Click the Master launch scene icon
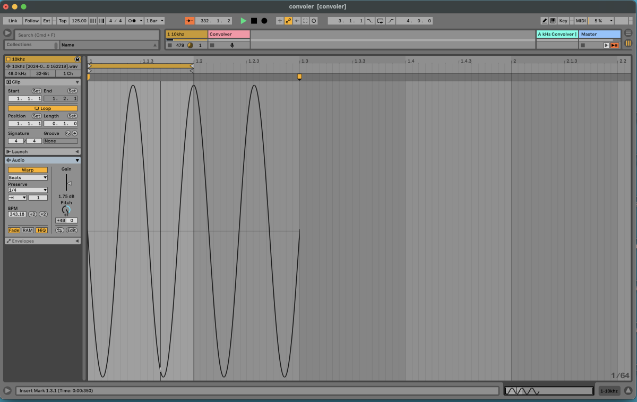Viewport: 637px width, 402px height. (606, 45)
